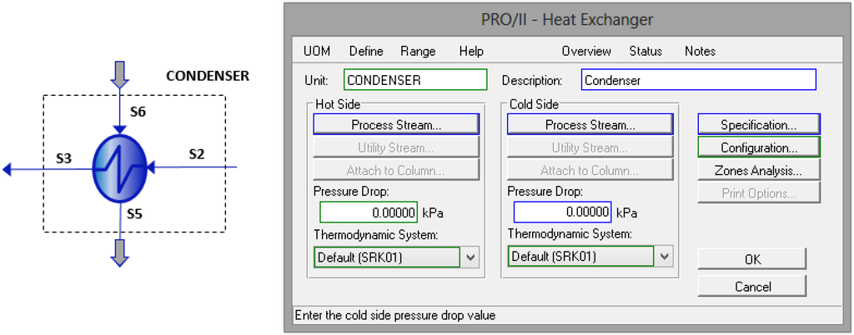This screenshot has width=854, height=335.
Task: Open the Overview menu item
Action: tap(586, 51)
